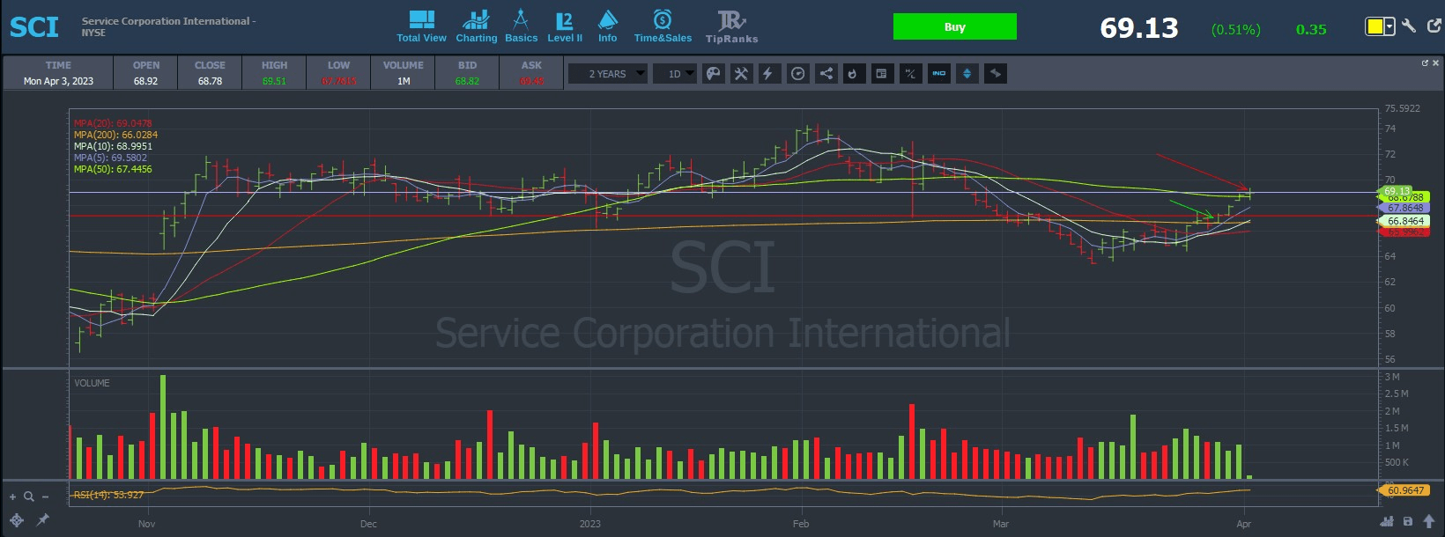This screenshot has width=1445, height=537.
Task: Click the RSI(14) indicator label
Action: click(108, 495)
